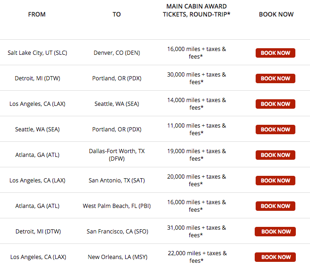The height and width of the screenshot is (268, 310).
Task: Book the Seattle to Portland flight
Action: click(275, 130)
